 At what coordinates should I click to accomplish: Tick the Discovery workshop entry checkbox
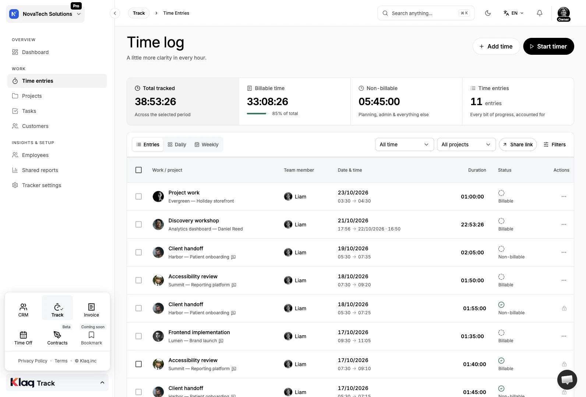138,225
